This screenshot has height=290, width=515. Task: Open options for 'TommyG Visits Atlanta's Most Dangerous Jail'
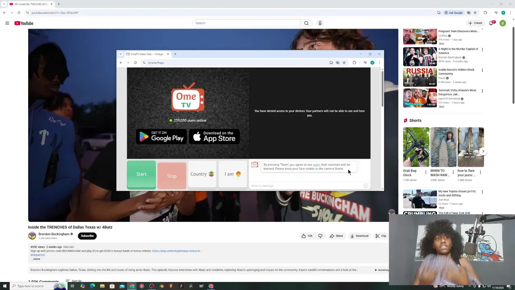[482, 91]
